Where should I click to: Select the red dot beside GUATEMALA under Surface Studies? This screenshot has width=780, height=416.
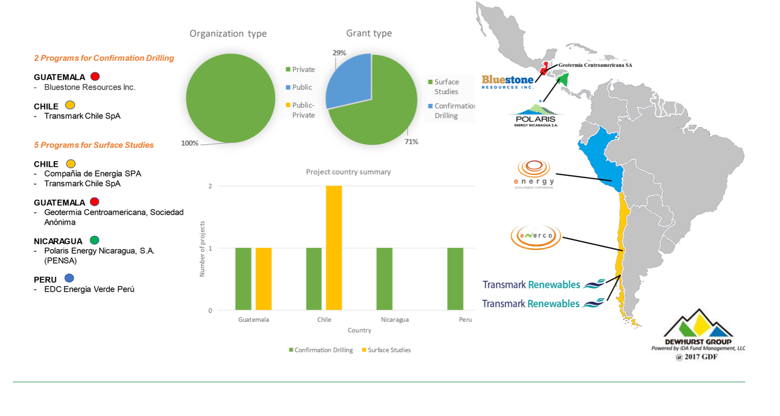coord(95,202)
